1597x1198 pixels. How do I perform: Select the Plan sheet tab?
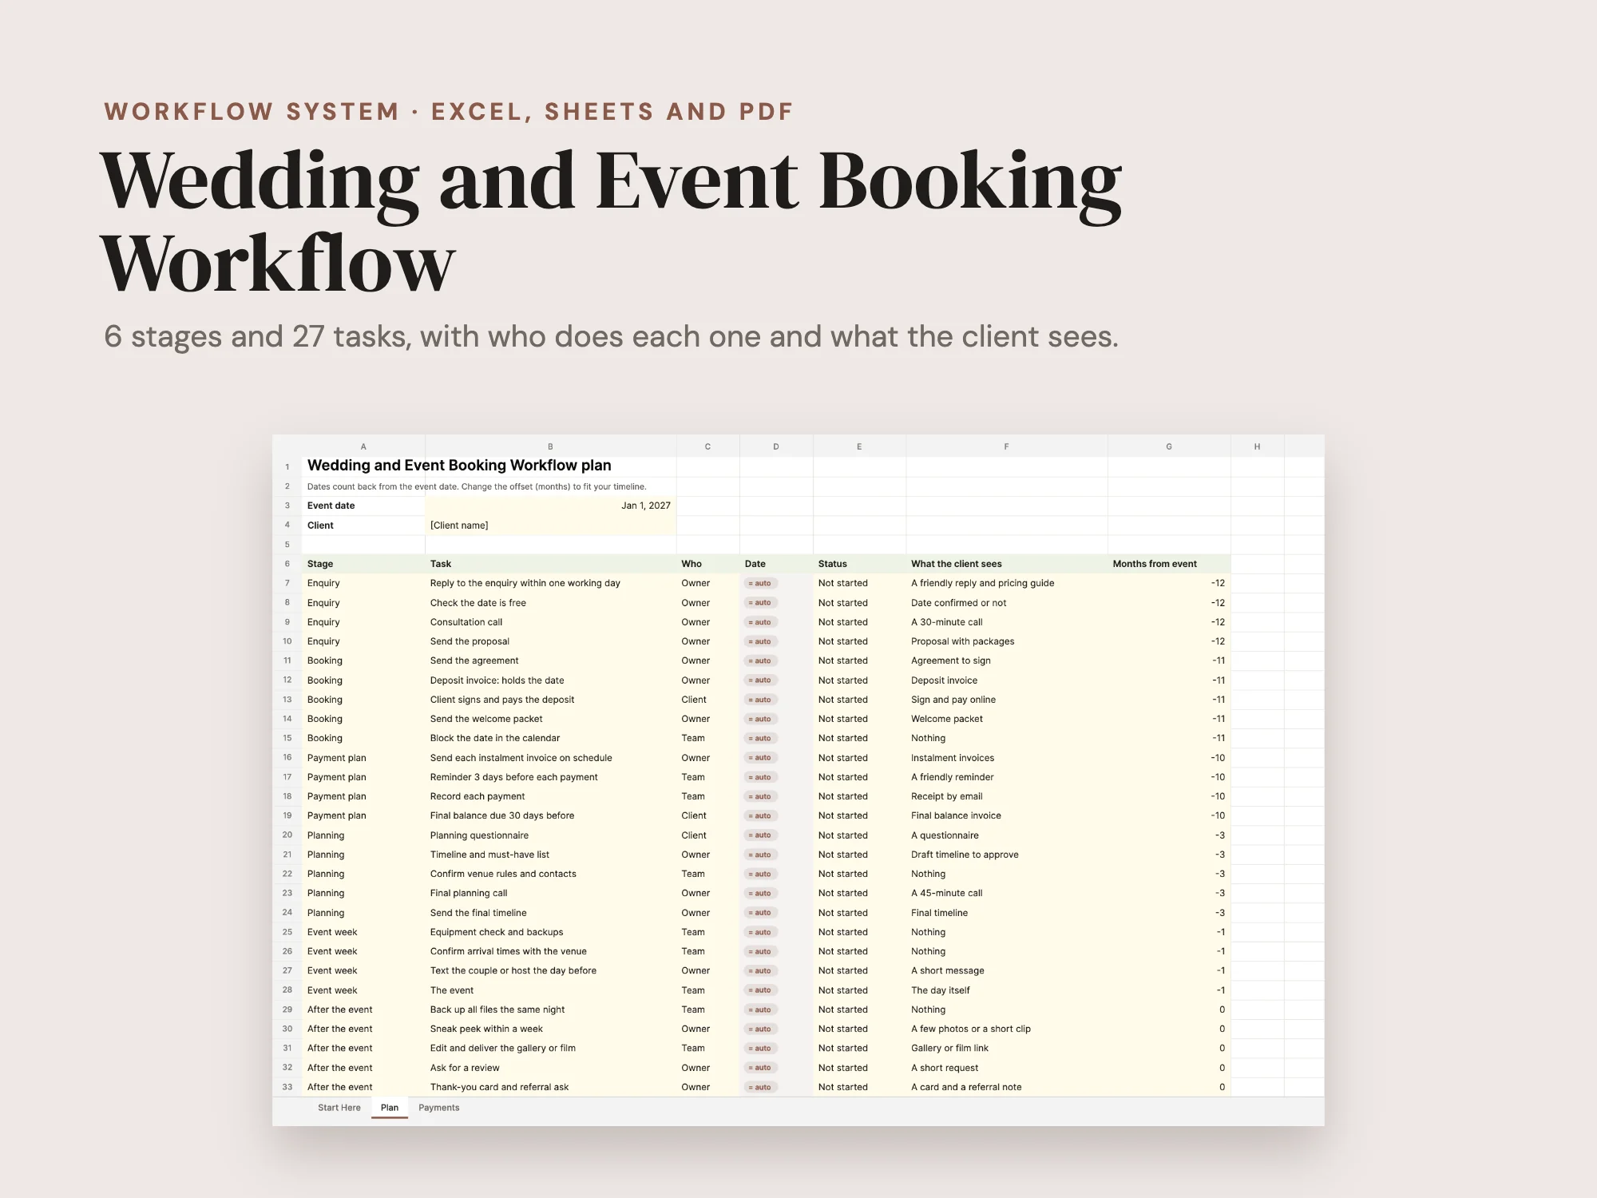[x=390, y=1108]
